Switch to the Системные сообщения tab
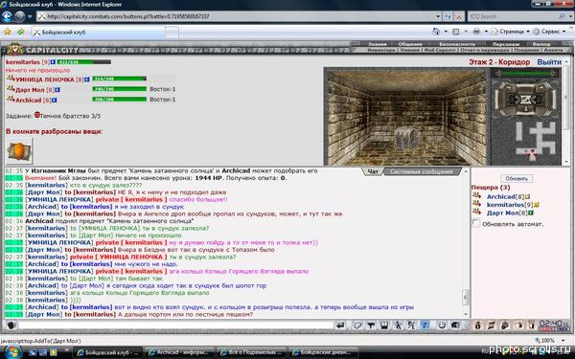575x359 pixels. click(422, 171)
